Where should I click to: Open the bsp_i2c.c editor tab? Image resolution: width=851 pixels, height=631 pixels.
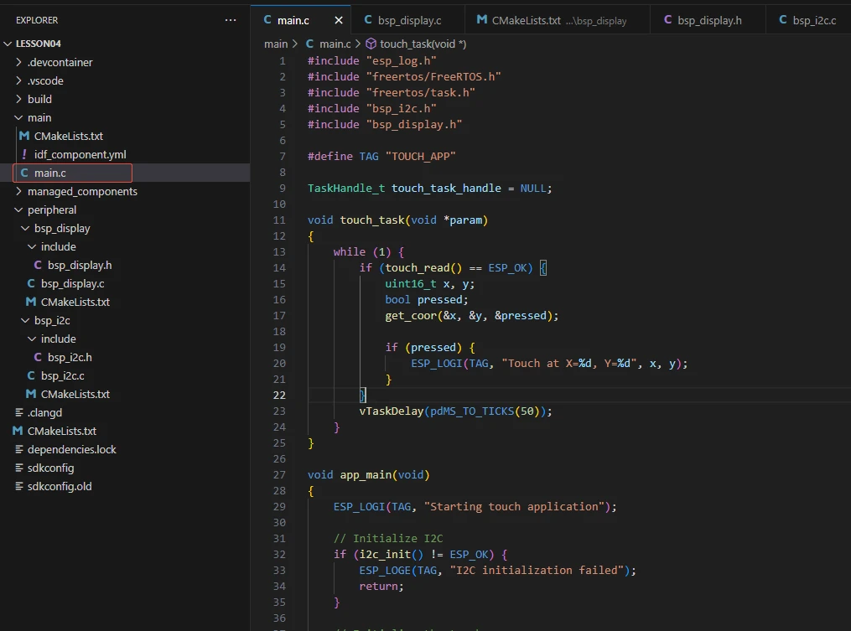click(x=813, y=20)
